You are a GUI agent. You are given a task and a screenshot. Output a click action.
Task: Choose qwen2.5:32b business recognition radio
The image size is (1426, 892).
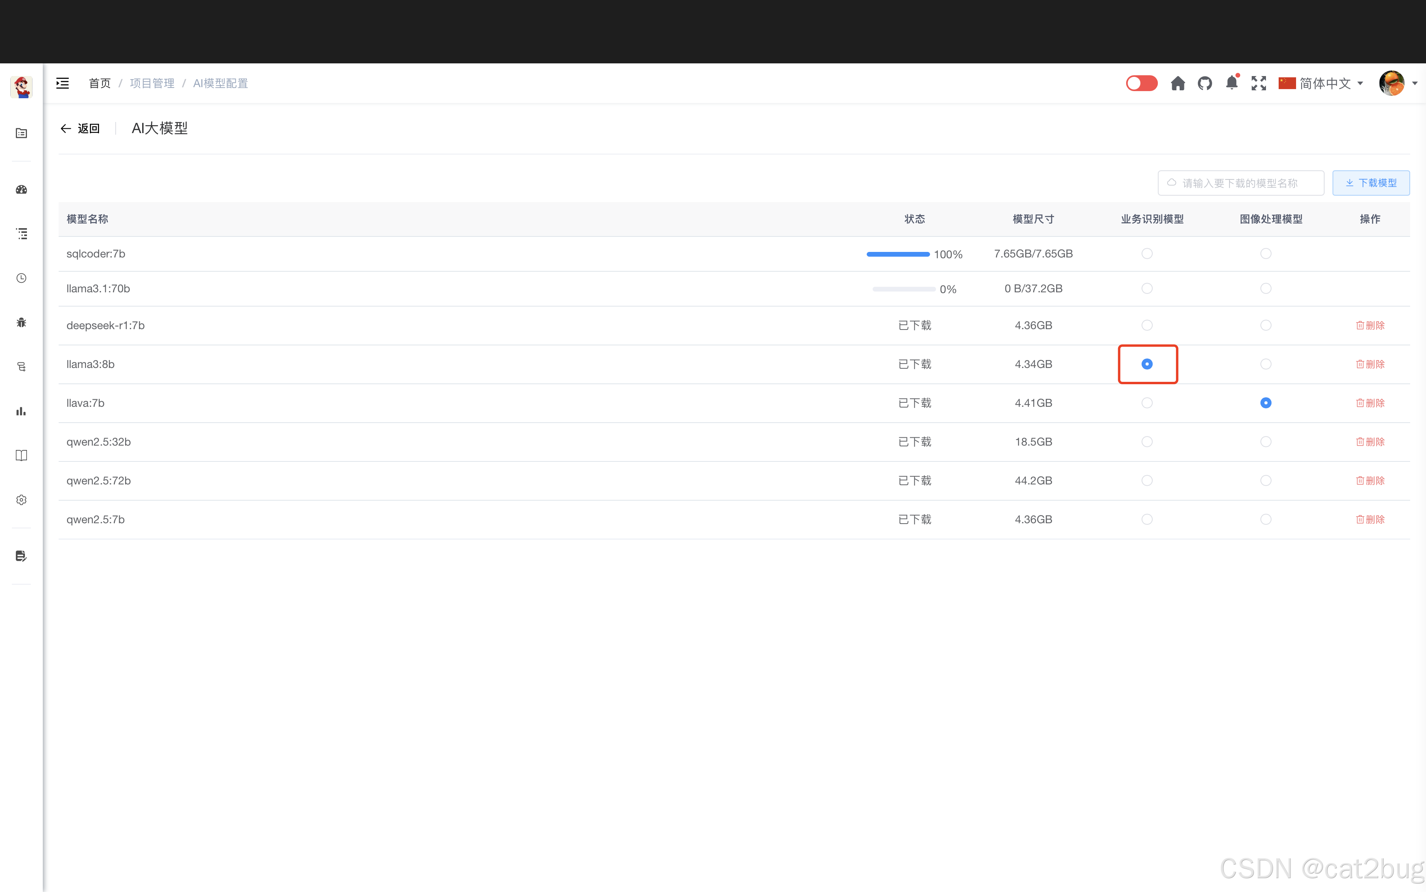1146,442
